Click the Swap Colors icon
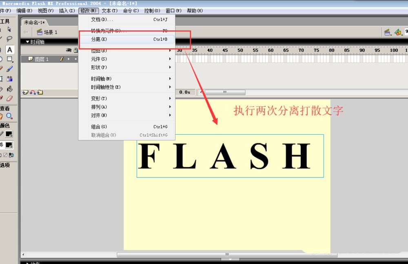The height and width of the screenshot is (264, 408). pos(11,155)
